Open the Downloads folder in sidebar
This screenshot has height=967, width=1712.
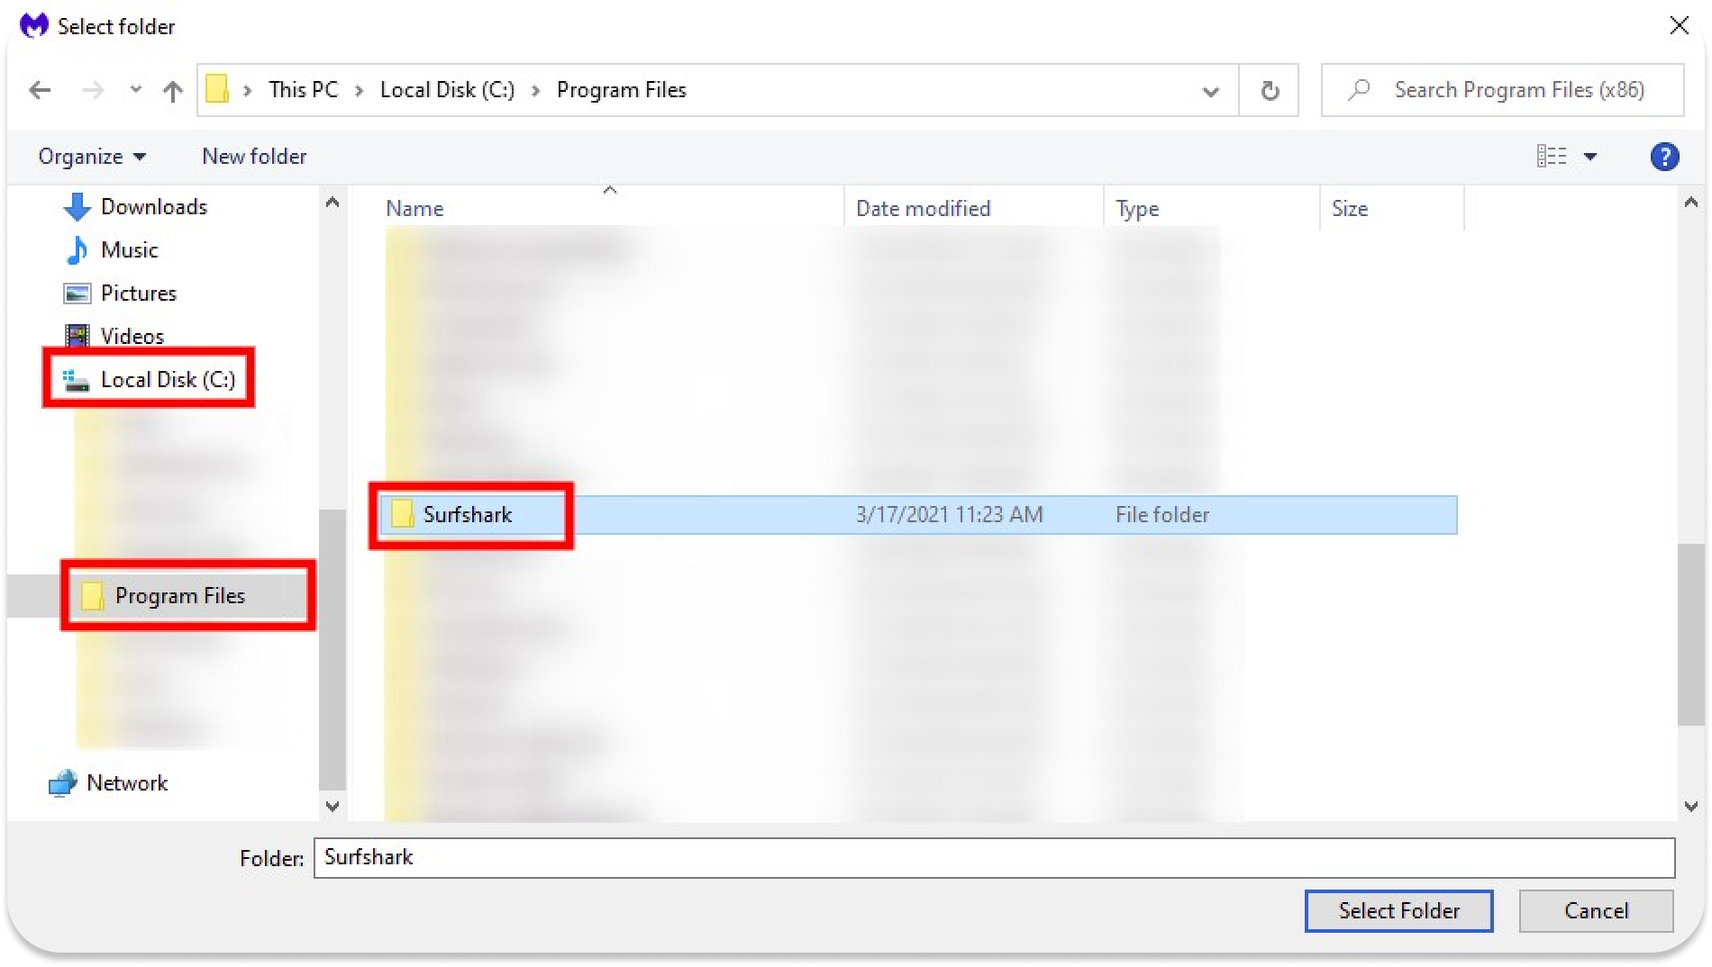click(x=153, y=207)
